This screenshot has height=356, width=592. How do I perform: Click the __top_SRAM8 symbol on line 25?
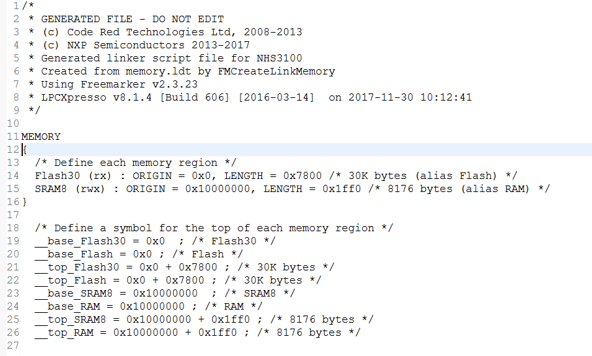coord(71,319)
